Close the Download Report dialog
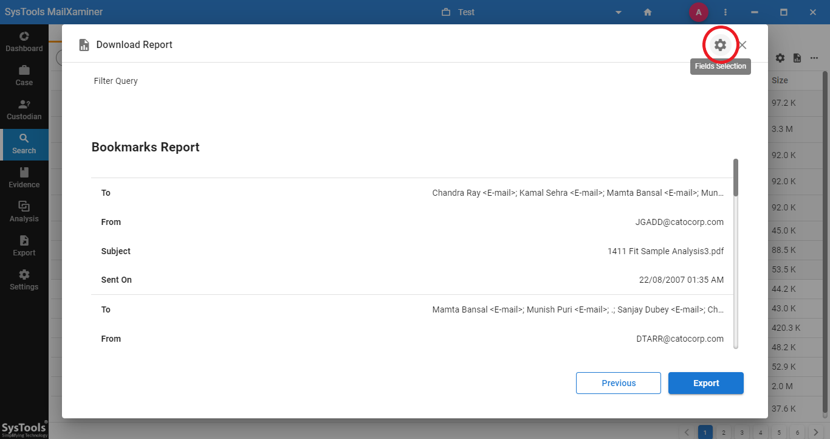830x439 pixels. [x=743, y=44]
